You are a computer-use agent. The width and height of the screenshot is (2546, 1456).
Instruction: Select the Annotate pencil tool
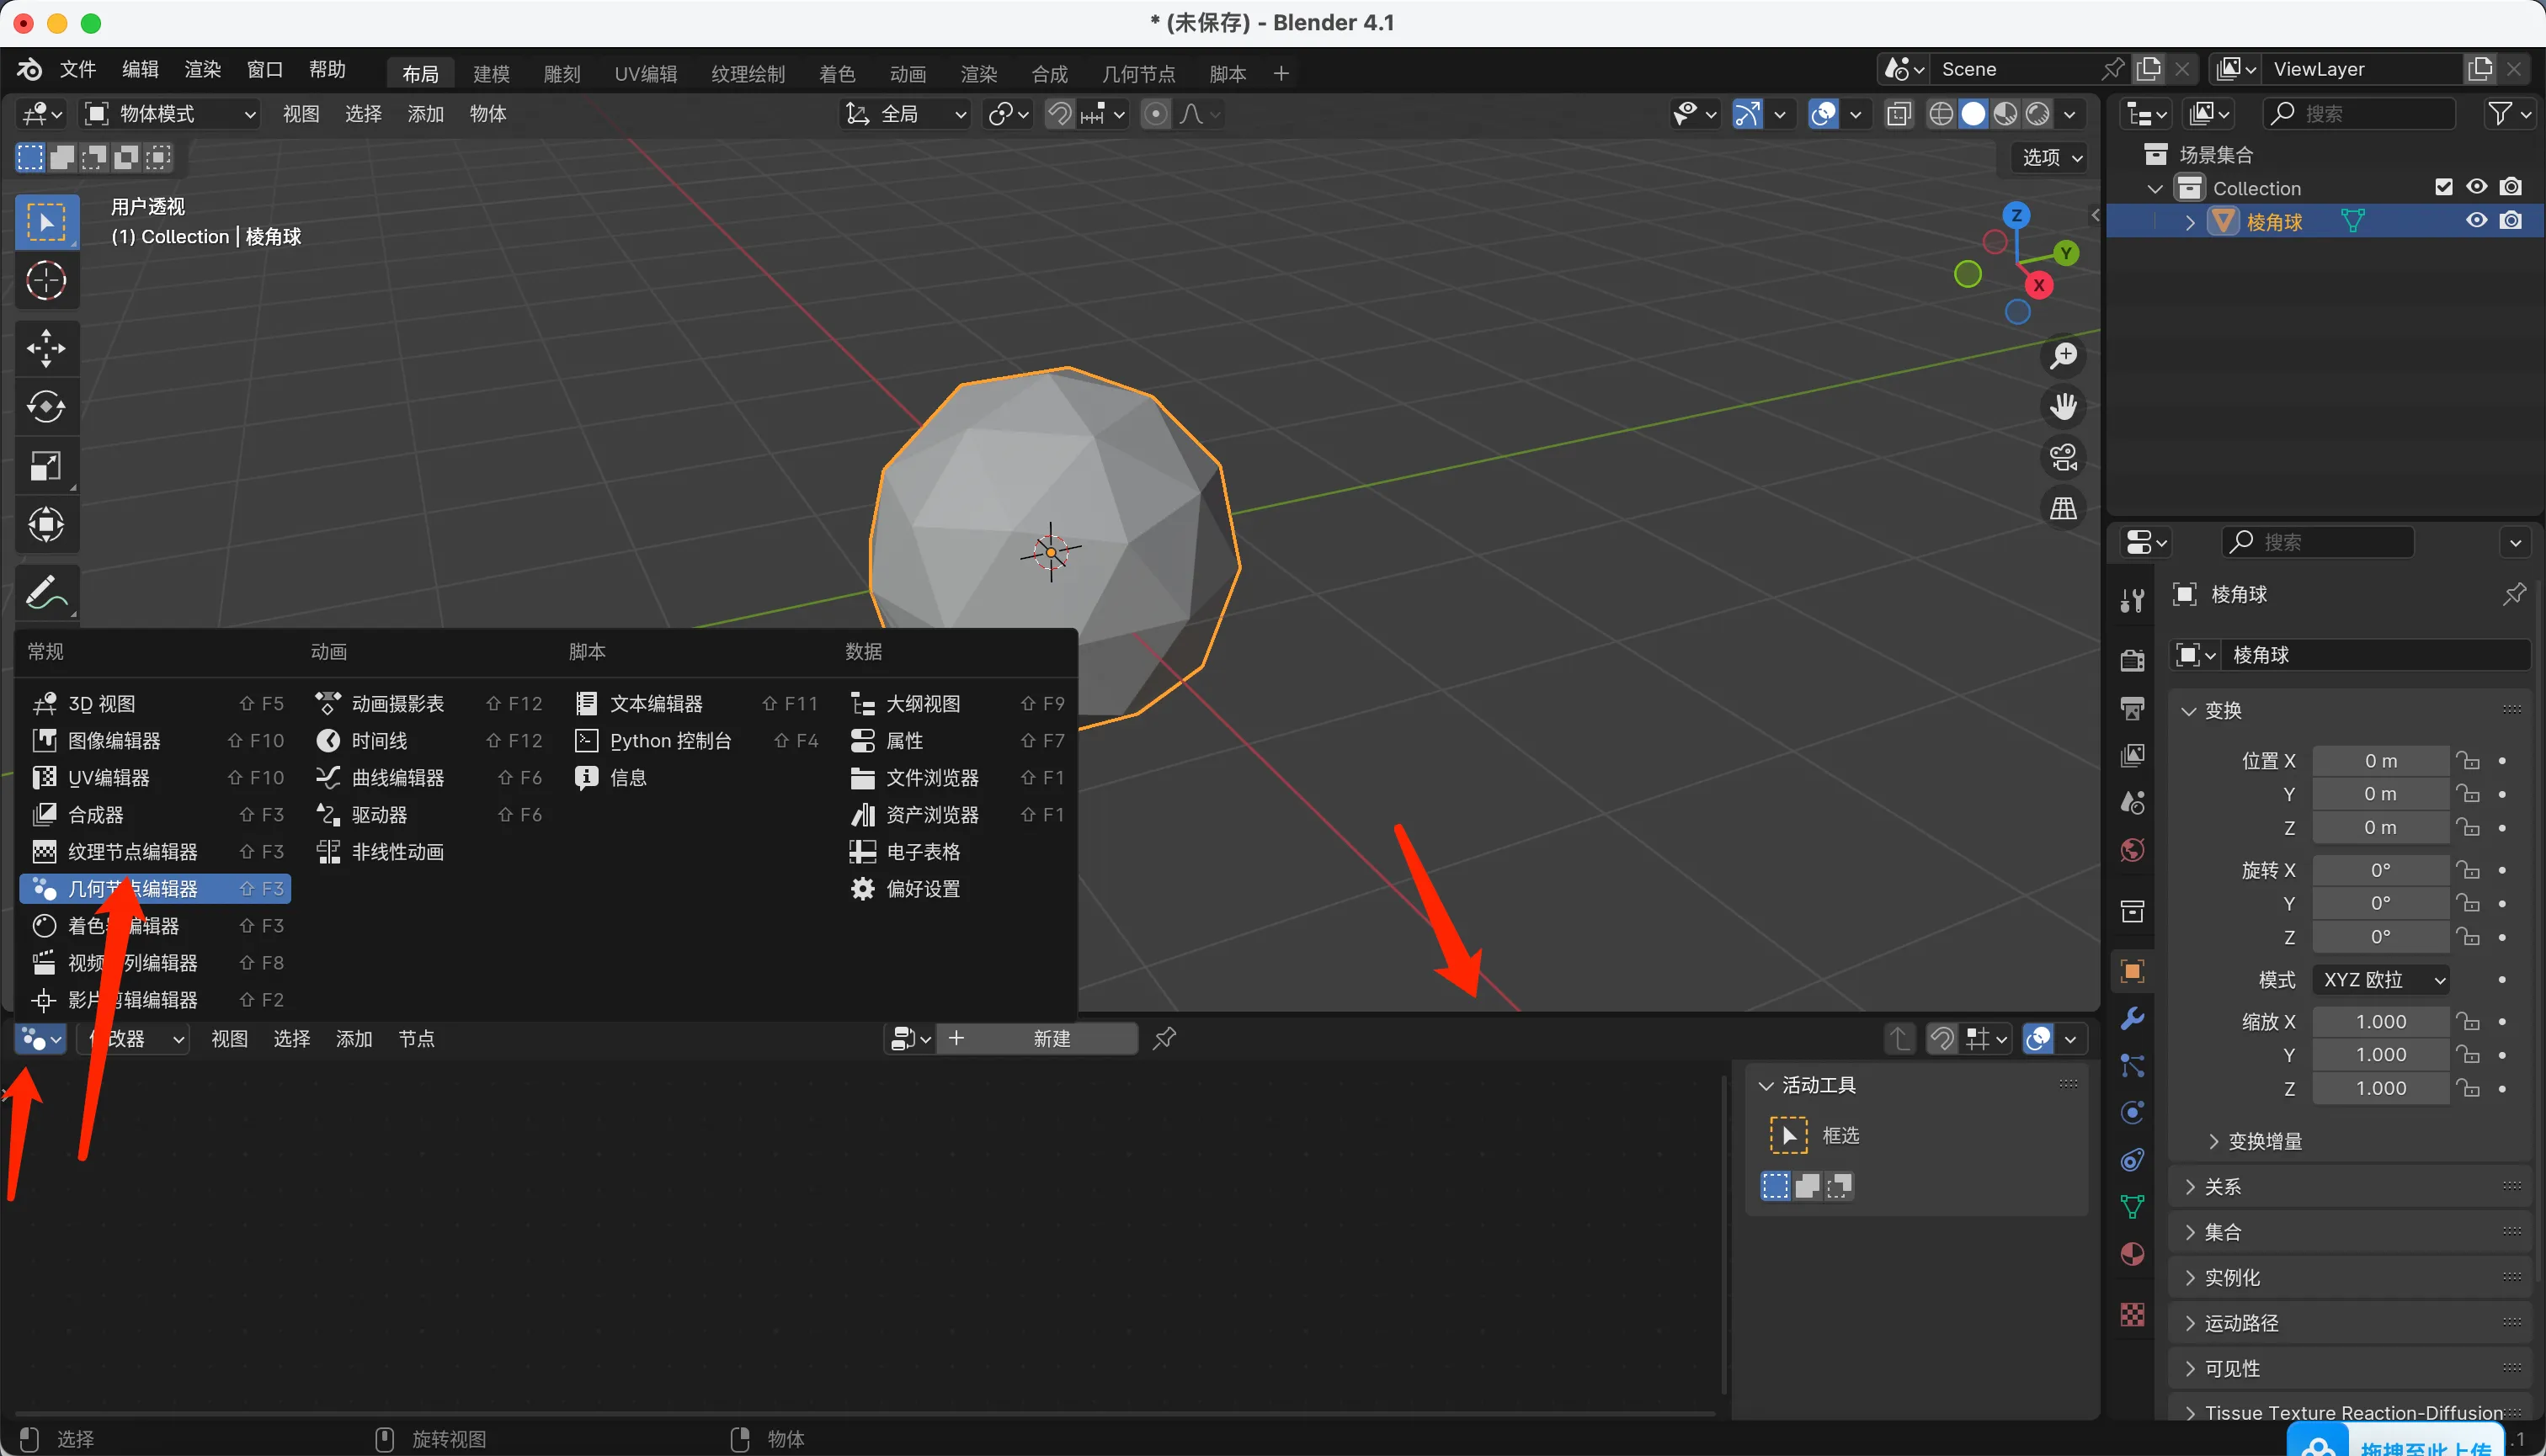click(x=46, y=592)
